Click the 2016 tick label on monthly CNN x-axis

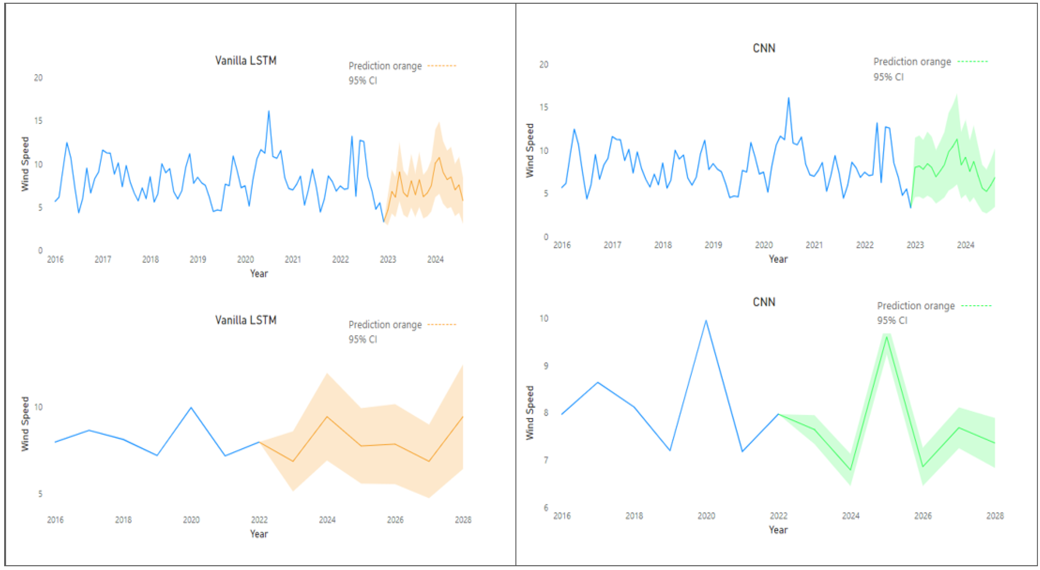(x=562, y=245)
